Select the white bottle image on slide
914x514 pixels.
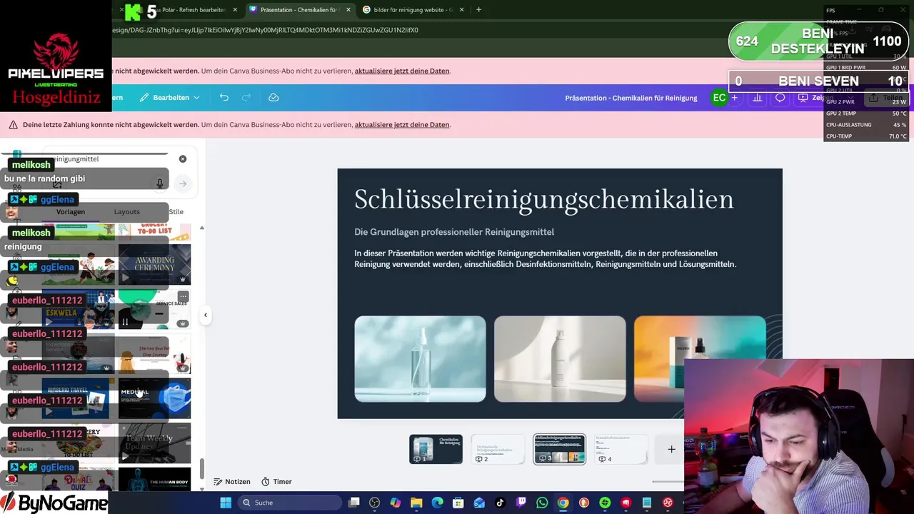[560, 359]
